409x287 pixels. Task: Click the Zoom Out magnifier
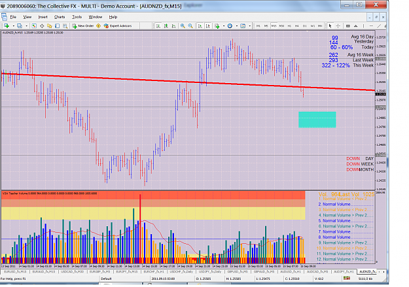(x=190, y=25)
